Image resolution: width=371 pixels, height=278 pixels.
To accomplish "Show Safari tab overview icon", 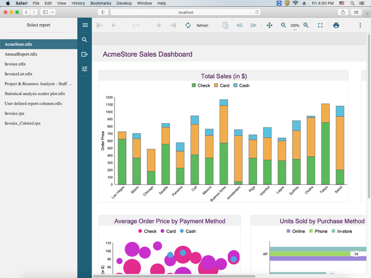I will (x=356, y=12).
